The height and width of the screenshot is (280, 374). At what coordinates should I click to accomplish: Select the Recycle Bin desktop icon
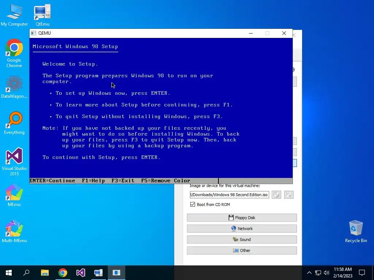[356, 232]
